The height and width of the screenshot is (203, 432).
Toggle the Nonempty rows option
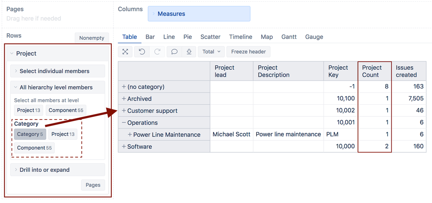point(92,38)
